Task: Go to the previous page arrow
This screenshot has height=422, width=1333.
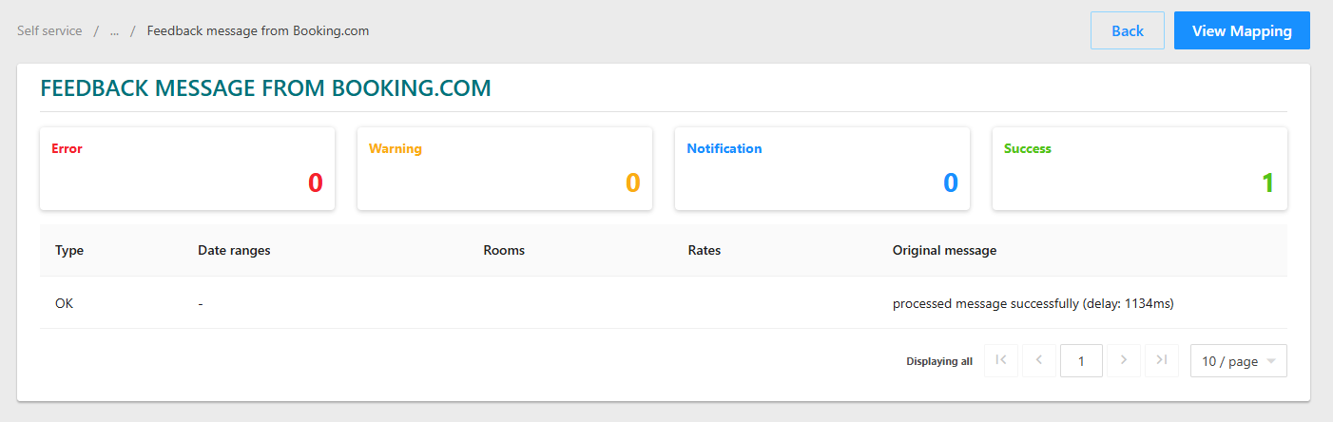Action: click(1039, 360)
